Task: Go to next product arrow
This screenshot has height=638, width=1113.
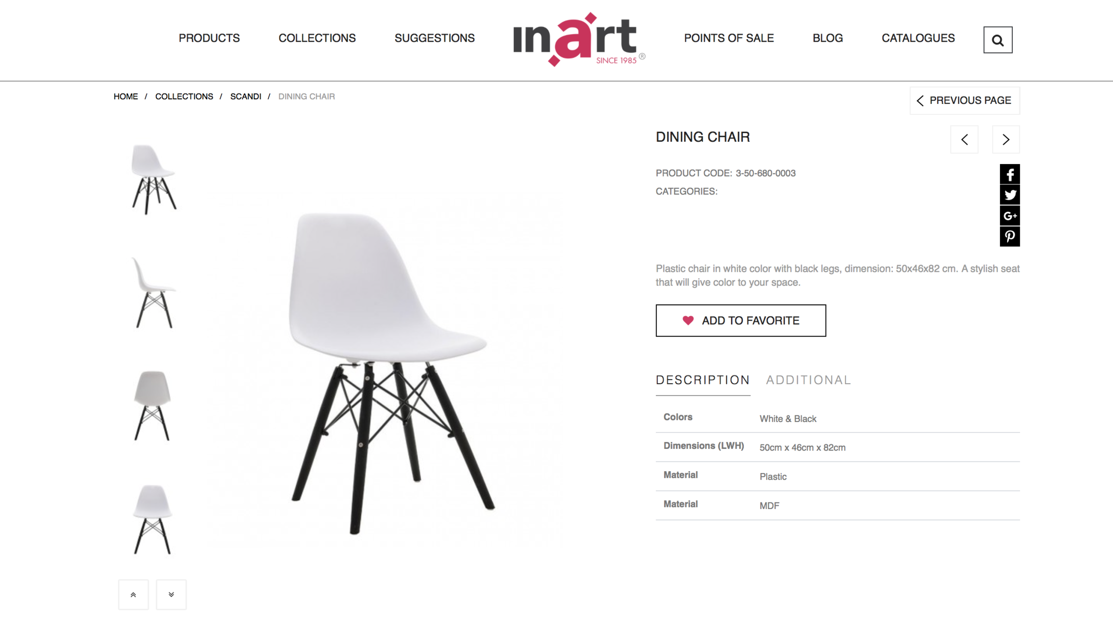Action: tap(1006, 139)
